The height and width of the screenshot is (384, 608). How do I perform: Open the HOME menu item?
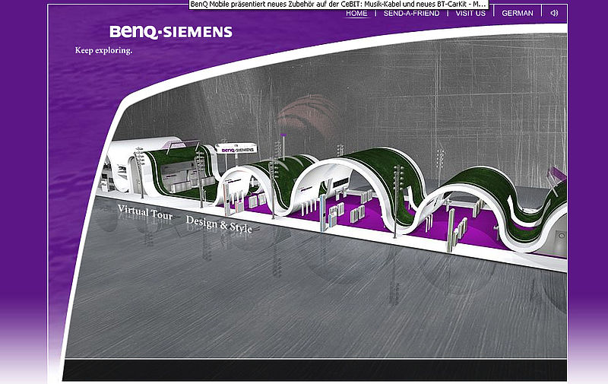point(356,13)
